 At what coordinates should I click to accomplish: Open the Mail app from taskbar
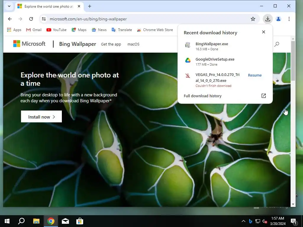65,221
